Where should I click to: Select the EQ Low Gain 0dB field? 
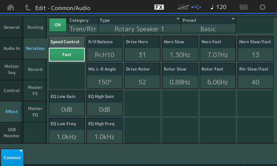67,103
